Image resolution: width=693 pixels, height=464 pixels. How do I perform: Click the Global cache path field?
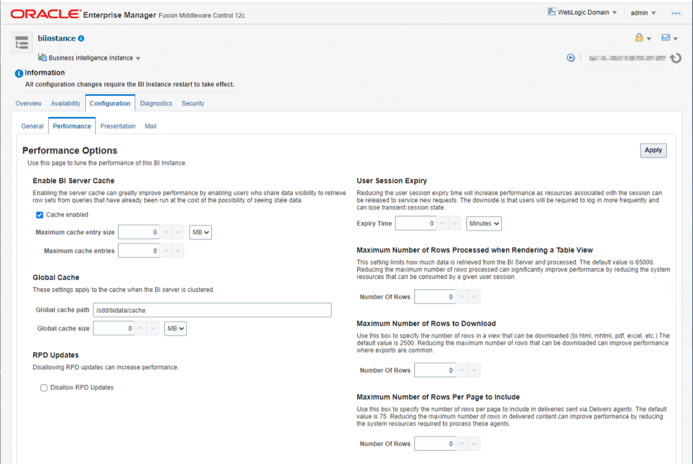point(212,310)
